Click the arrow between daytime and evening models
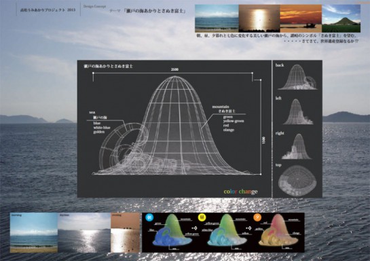Screen dimensions: 370x261 coord(248,228)
